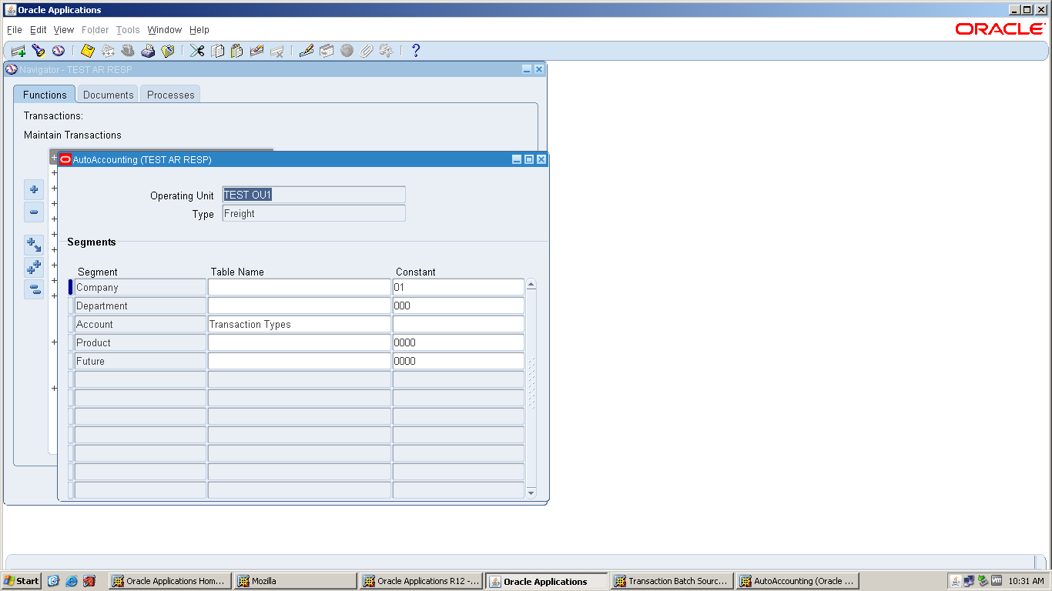Expand all branches with the double-plus button
The width and height of the screenshot is (1052, 591).
[33, 266]
